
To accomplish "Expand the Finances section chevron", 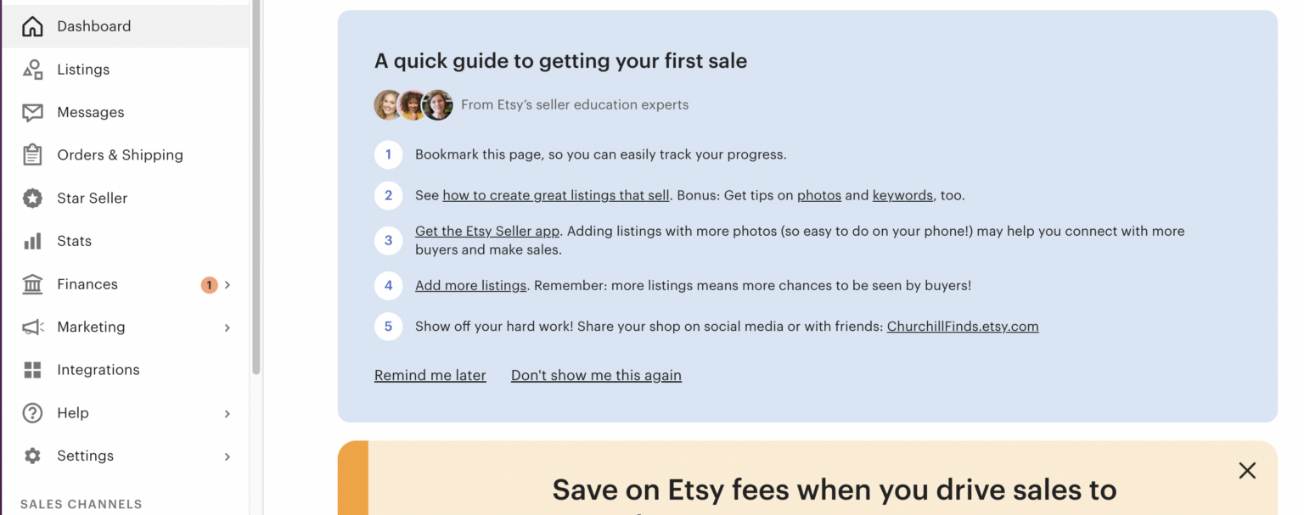I will [x=227, y=284].
